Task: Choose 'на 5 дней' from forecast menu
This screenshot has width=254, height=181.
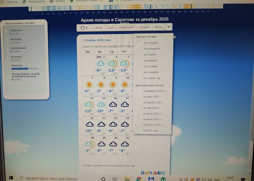Action: (150, 54)
